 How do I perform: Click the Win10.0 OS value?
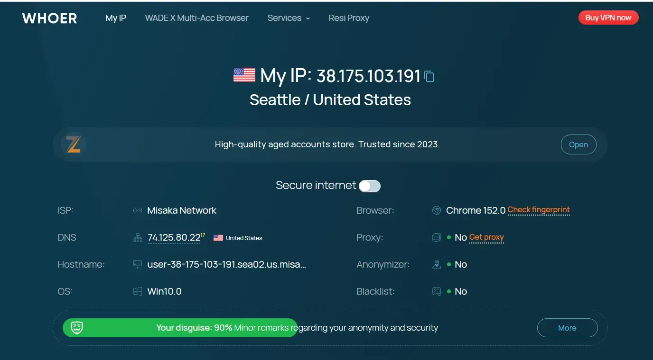pos(165,291)
